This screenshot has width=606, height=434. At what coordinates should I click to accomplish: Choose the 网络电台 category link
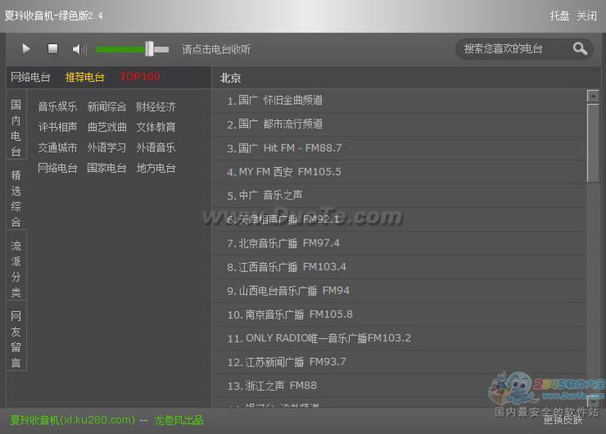pos(58,168)
